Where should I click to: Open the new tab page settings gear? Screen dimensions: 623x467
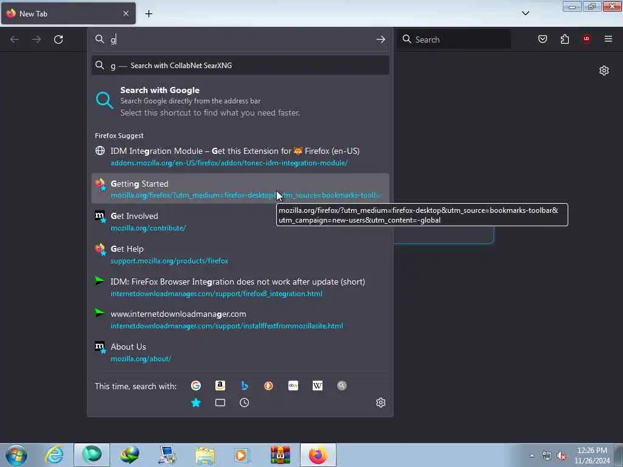604,71
